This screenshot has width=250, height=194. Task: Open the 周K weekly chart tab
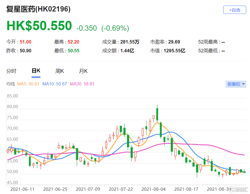coord(59,71)
